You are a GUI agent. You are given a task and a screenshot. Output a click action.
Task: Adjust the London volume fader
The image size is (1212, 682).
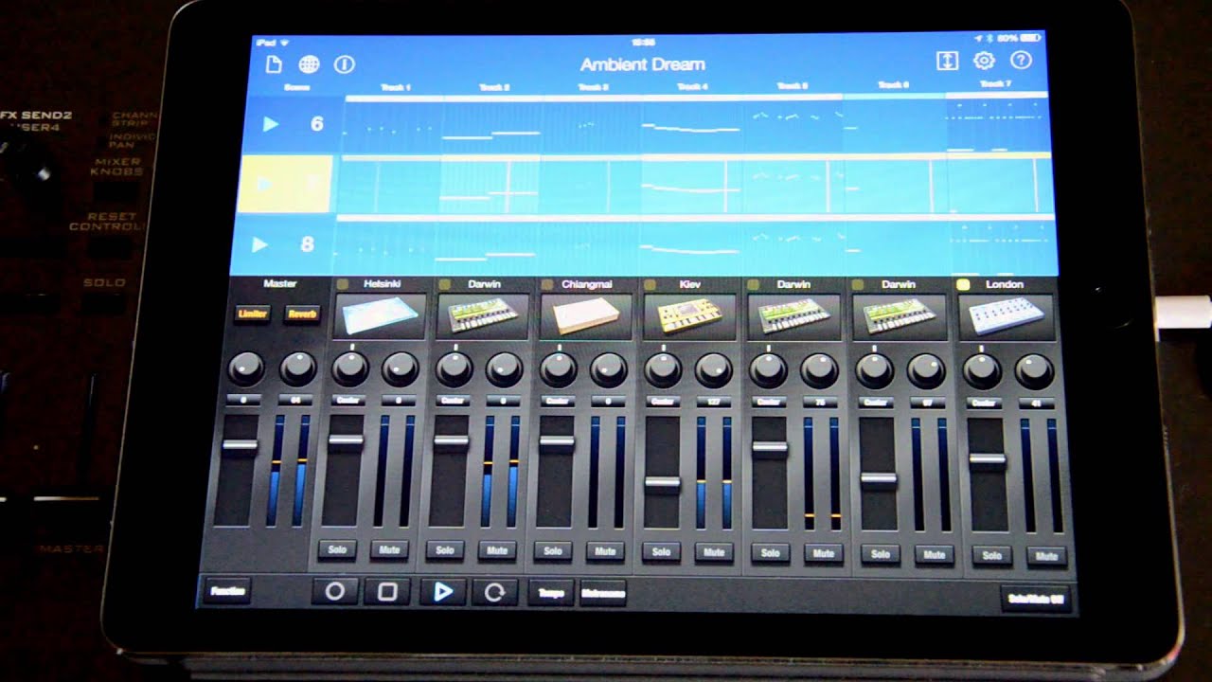[987, 459]
